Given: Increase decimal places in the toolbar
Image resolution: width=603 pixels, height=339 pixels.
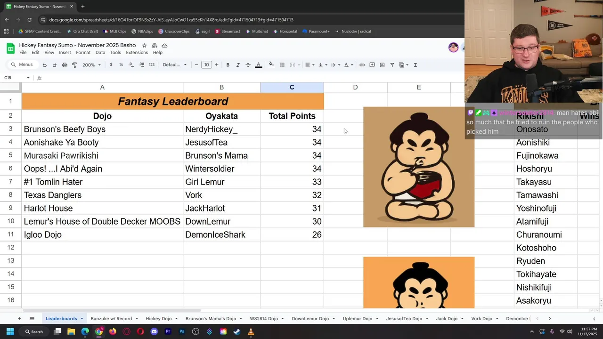Looking at the screenshot, I should point(141,65).
